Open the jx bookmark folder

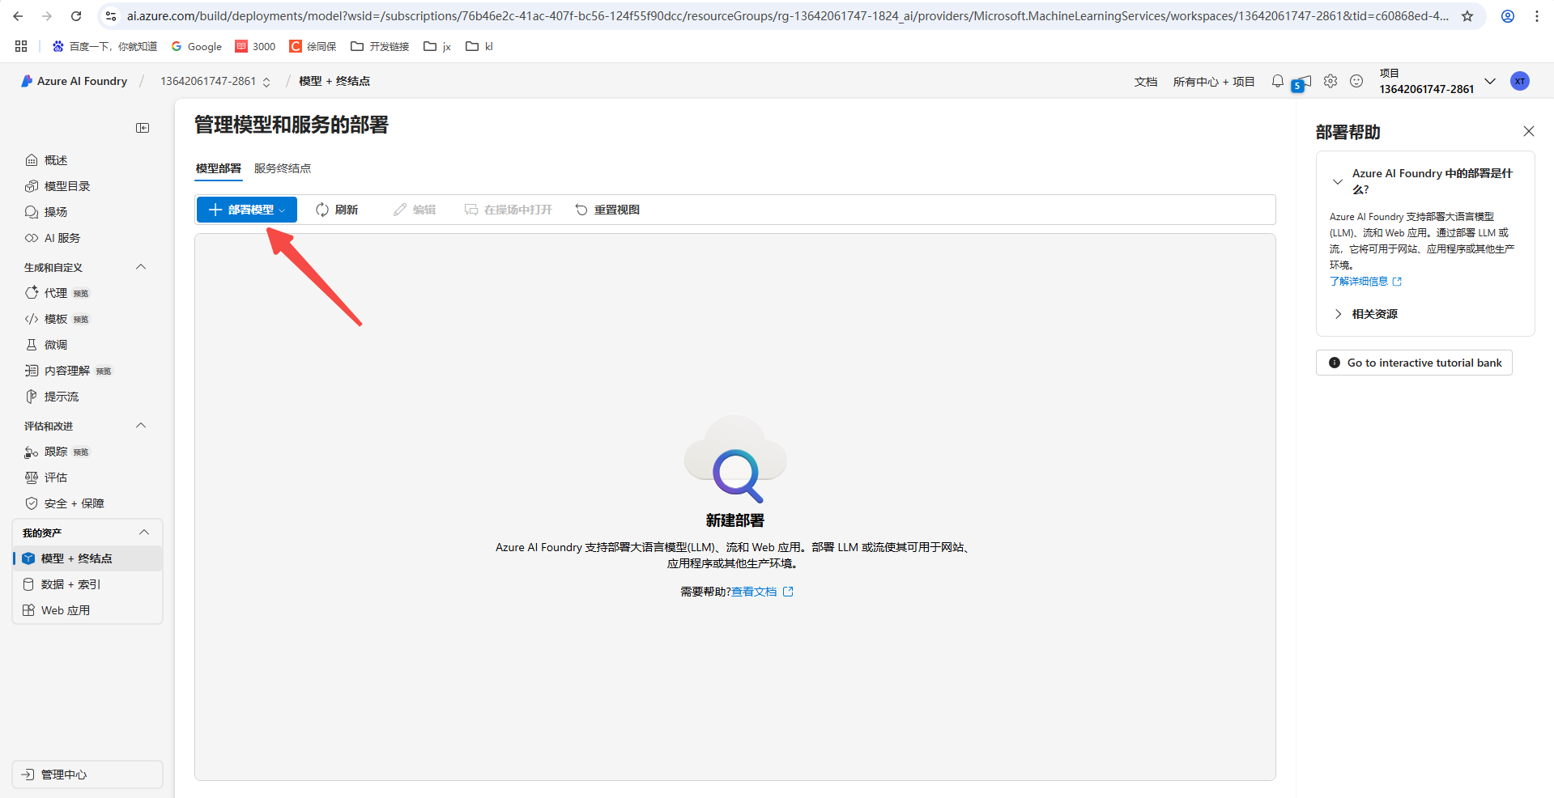coord(437,46)
